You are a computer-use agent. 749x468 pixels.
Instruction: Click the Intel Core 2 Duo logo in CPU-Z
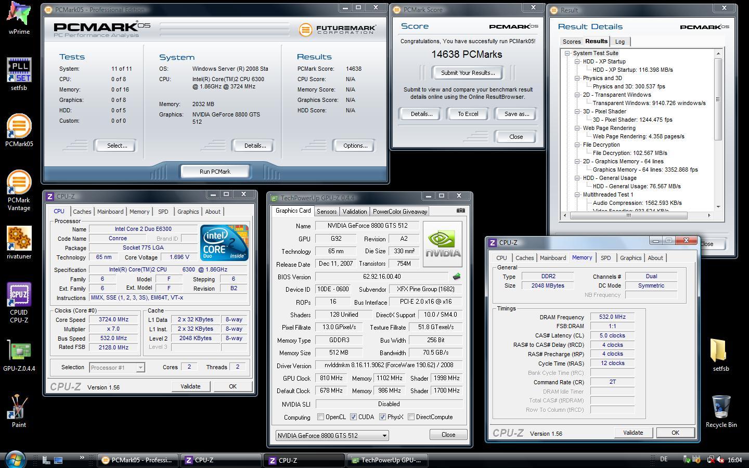point(224,243)
